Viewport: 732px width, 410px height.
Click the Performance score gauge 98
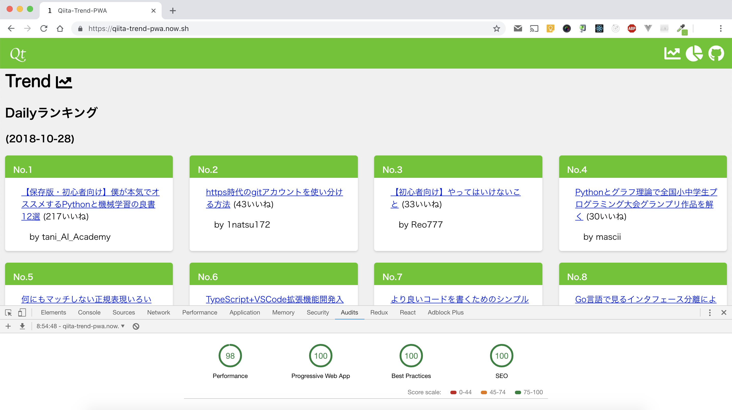[230, 355]
